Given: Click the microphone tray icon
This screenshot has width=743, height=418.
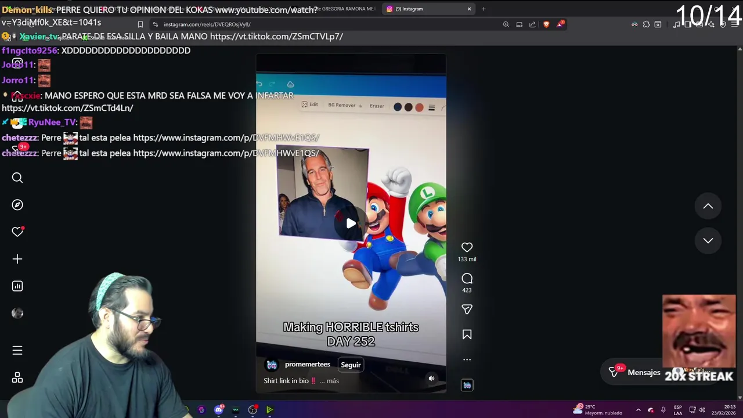Looking at the screenshot, I should coord(663,410).
